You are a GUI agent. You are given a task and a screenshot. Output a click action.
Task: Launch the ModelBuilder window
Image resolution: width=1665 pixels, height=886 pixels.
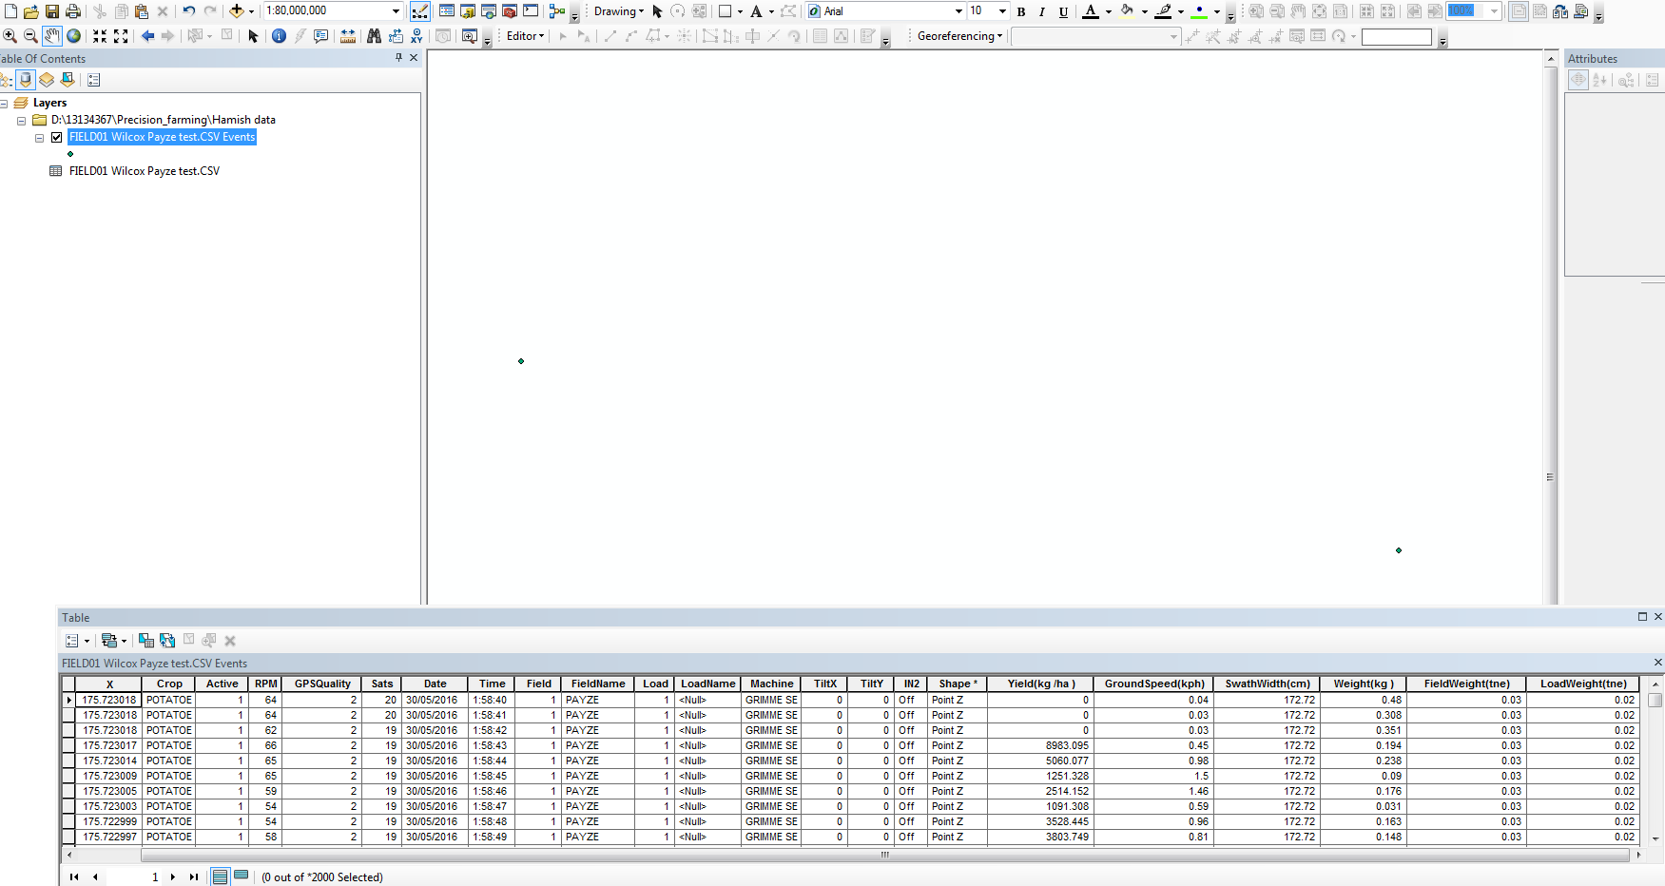[x=557, y=11]
